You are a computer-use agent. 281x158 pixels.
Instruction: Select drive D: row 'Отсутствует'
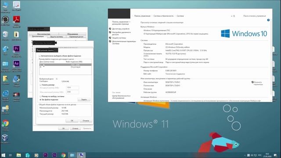tap(65, 67)
